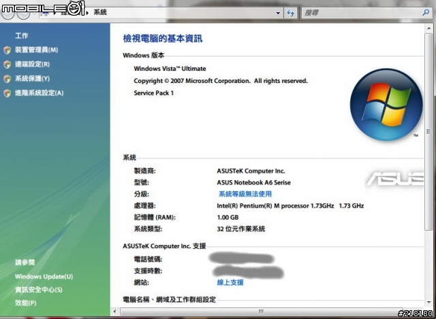This screenshot has width=436, height=319.
Task: Click the section header 電腦名稱、網域及工作群組設定
Action: coord(170,299)
